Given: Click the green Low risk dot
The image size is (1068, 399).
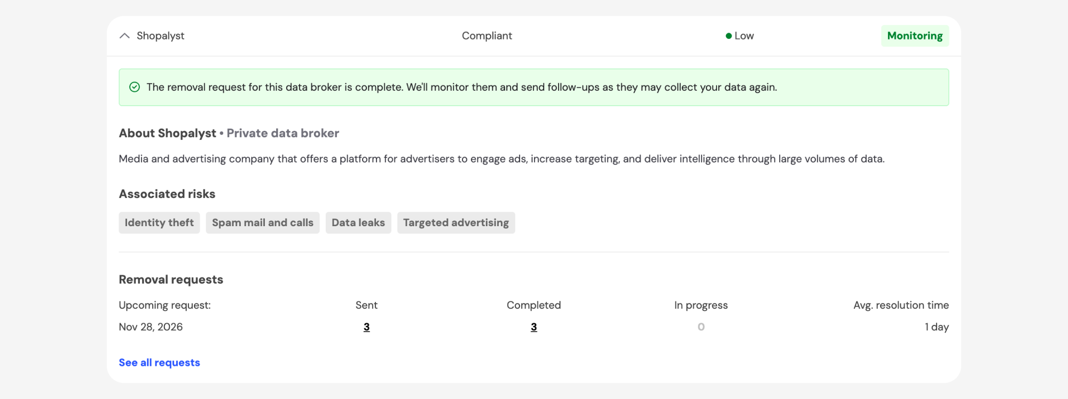Looking at the screenshot, I should click(728, 36).
